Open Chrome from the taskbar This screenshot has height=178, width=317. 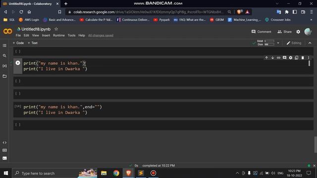tap(116, 173)
